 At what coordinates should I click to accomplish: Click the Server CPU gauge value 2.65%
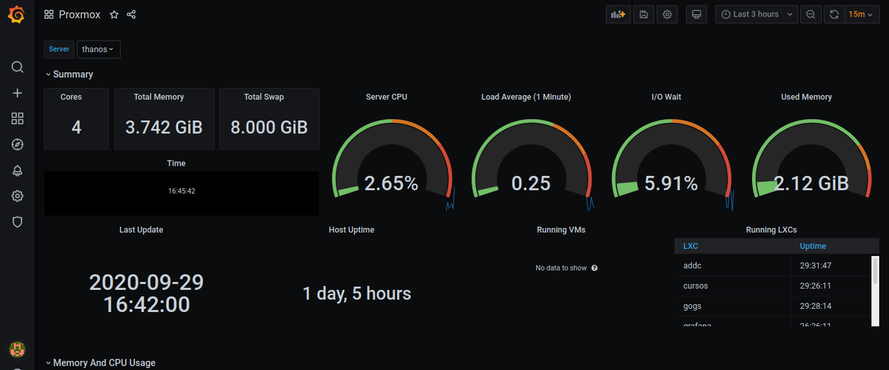[x=391, y=184]
